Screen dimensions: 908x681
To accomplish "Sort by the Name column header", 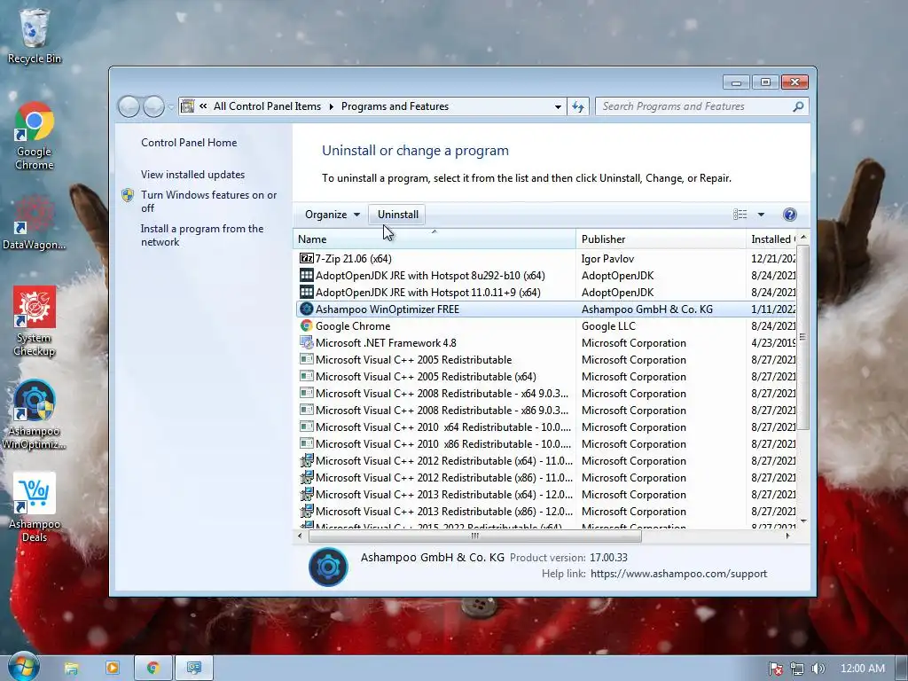I will 434,239.
